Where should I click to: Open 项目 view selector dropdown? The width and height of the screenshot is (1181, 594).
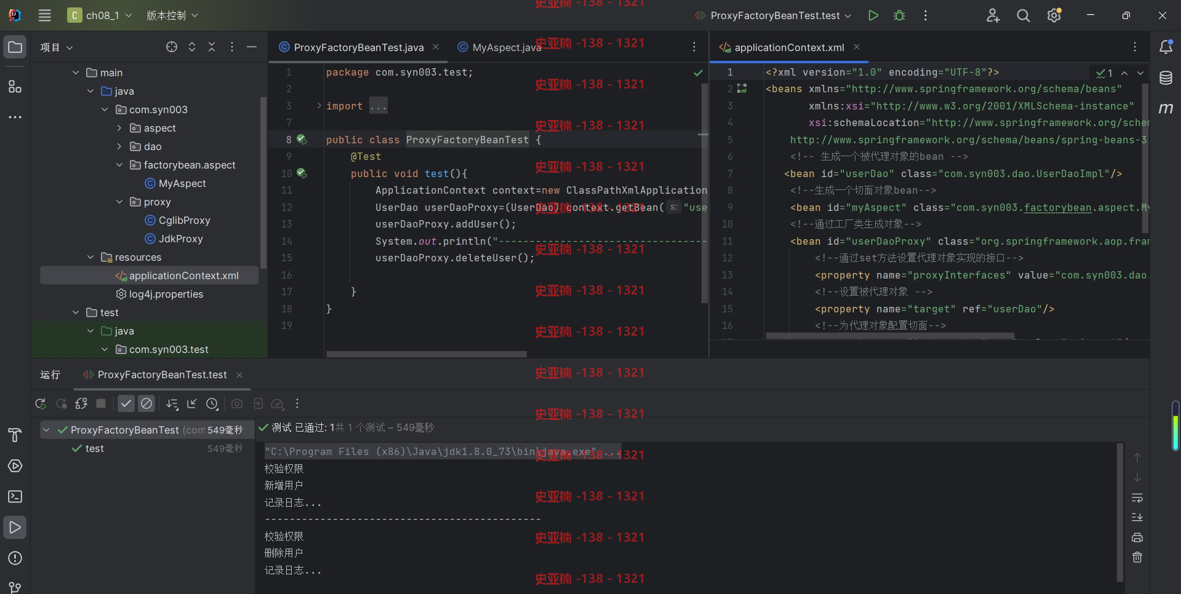(x=57, y=47)
